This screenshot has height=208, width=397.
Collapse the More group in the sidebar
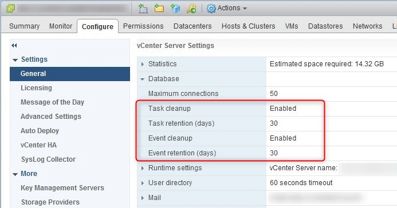click(15, 174)
